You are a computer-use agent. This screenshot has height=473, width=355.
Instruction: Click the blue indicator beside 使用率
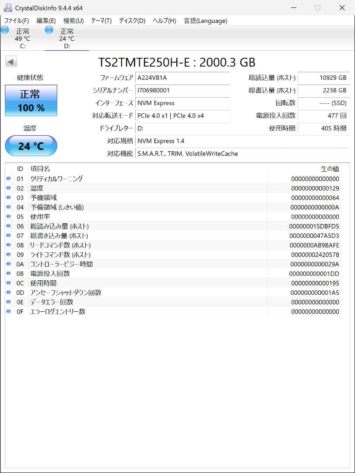[8, 216]
